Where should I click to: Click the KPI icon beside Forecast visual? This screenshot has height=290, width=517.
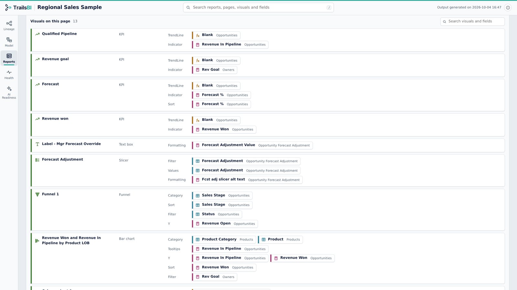pos(37,84)
